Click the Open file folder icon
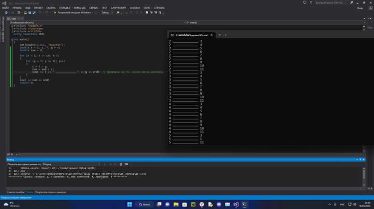Viewport: 374px width, 209px height. click(25, 12)
